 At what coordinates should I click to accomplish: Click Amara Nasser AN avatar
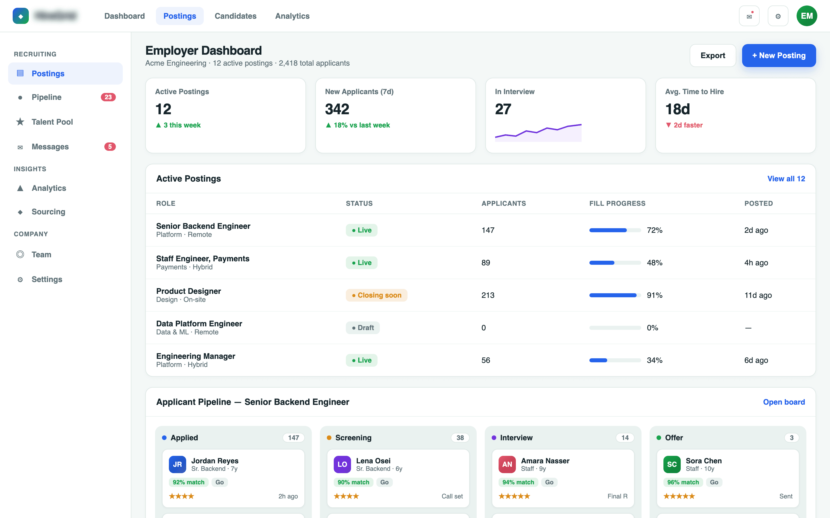point(507,464)
